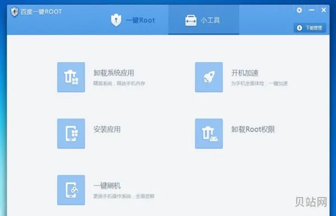Click the 卸载系统应用 title text
Image resolution: width=336 pixels, height=216 pixels.
pyautogui.click(x=114, y=73)
